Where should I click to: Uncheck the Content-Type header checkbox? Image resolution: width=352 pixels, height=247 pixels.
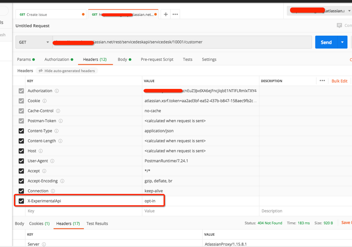[x=21, y=131]
